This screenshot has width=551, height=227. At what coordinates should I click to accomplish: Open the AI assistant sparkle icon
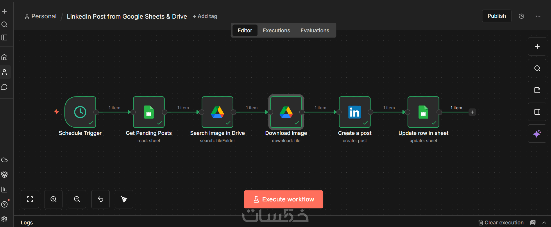[x=537, y=134]
